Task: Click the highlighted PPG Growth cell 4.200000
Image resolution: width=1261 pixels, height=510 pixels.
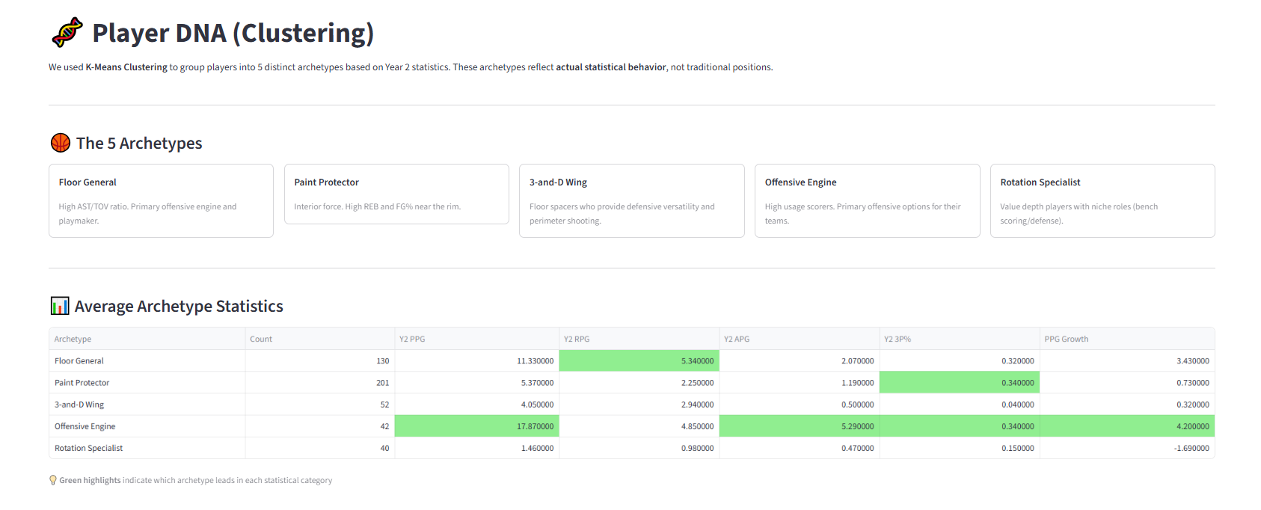Action: coord(1126,426)
